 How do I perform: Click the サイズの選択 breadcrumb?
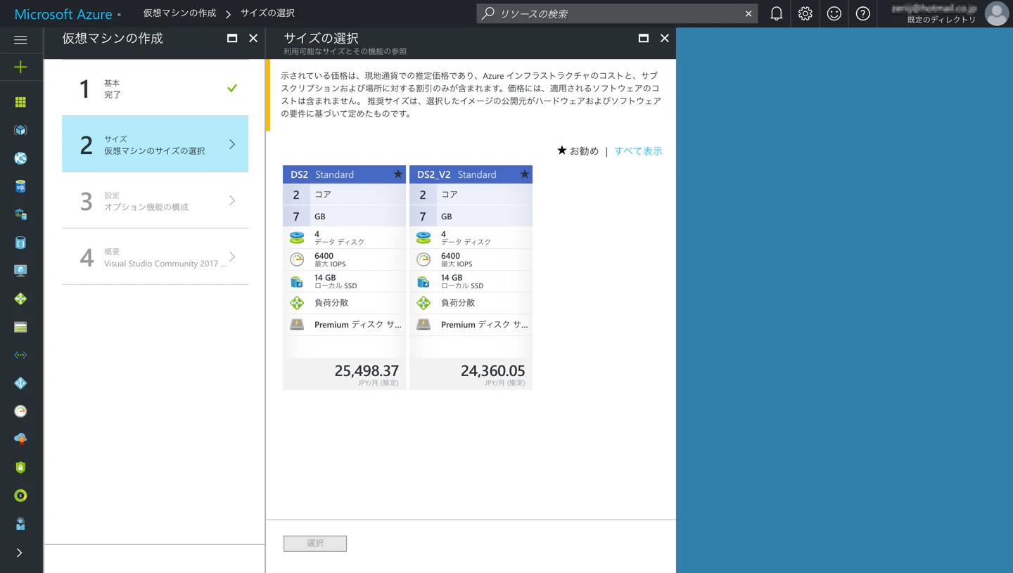point(267,13)
